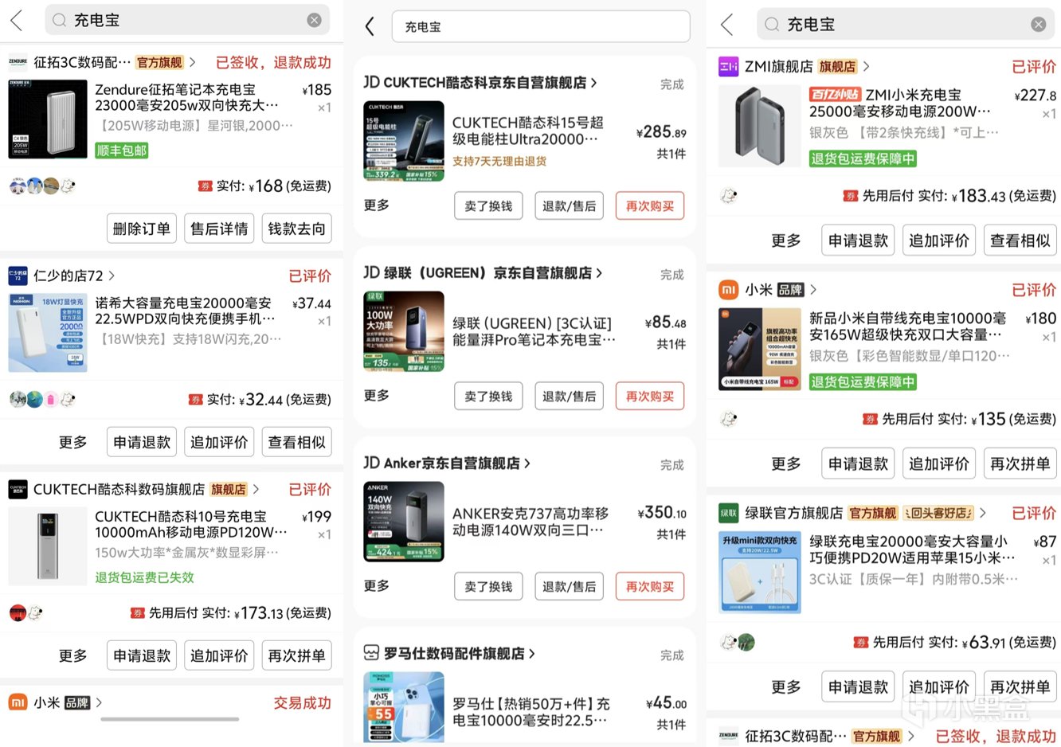1061x747 pixels.
Task: Tap the chevron next to 罗马仕数码配件旗舰店
Action: point(531,654)
